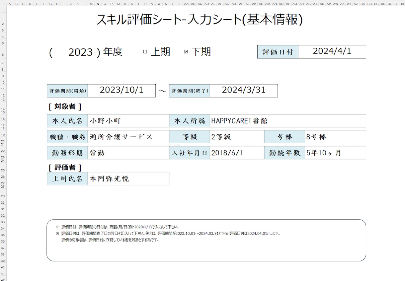Click the 評価期間(終了) label
Screen dimensions: 405x281
190,91
